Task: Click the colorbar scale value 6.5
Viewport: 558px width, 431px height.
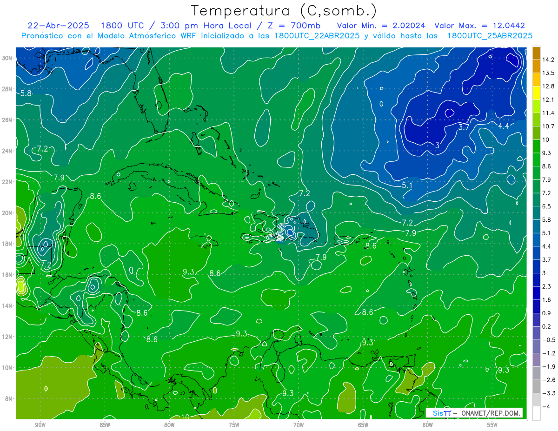Action: [547, 206]
